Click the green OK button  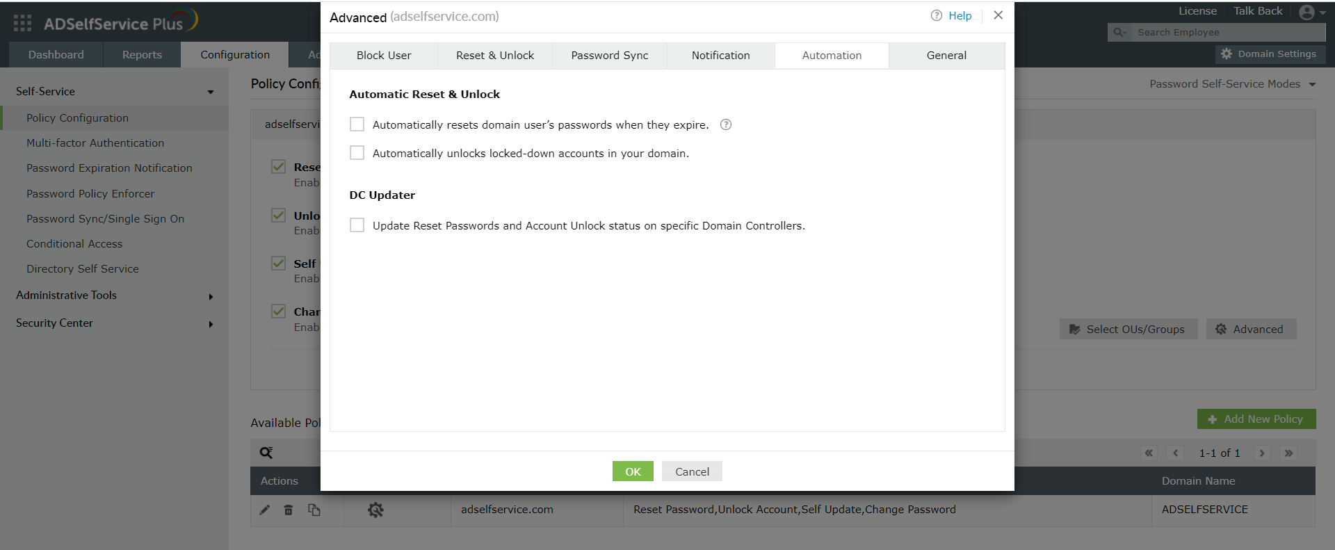(633, 471)
